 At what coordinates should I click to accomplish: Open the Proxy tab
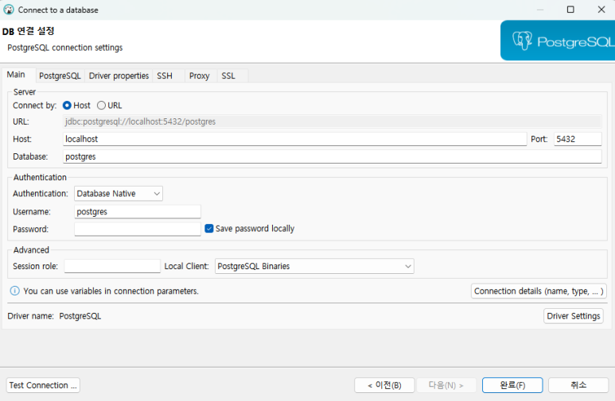point(199,75)
